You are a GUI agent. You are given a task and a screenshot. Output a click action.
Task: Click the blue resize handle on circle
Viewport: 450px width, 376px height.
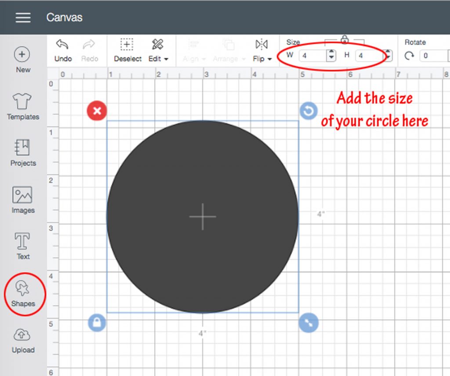[x=308, y=323]
